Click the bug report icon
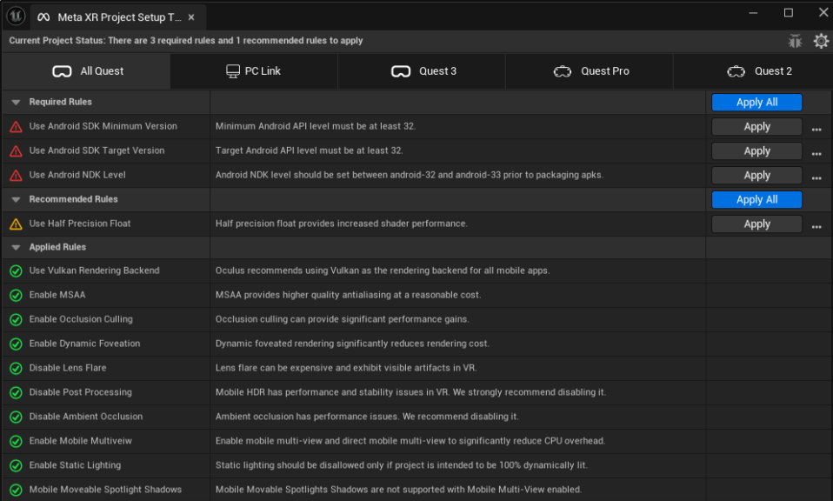This screenshot has width=833, height=501. click(x=795, y=41)
